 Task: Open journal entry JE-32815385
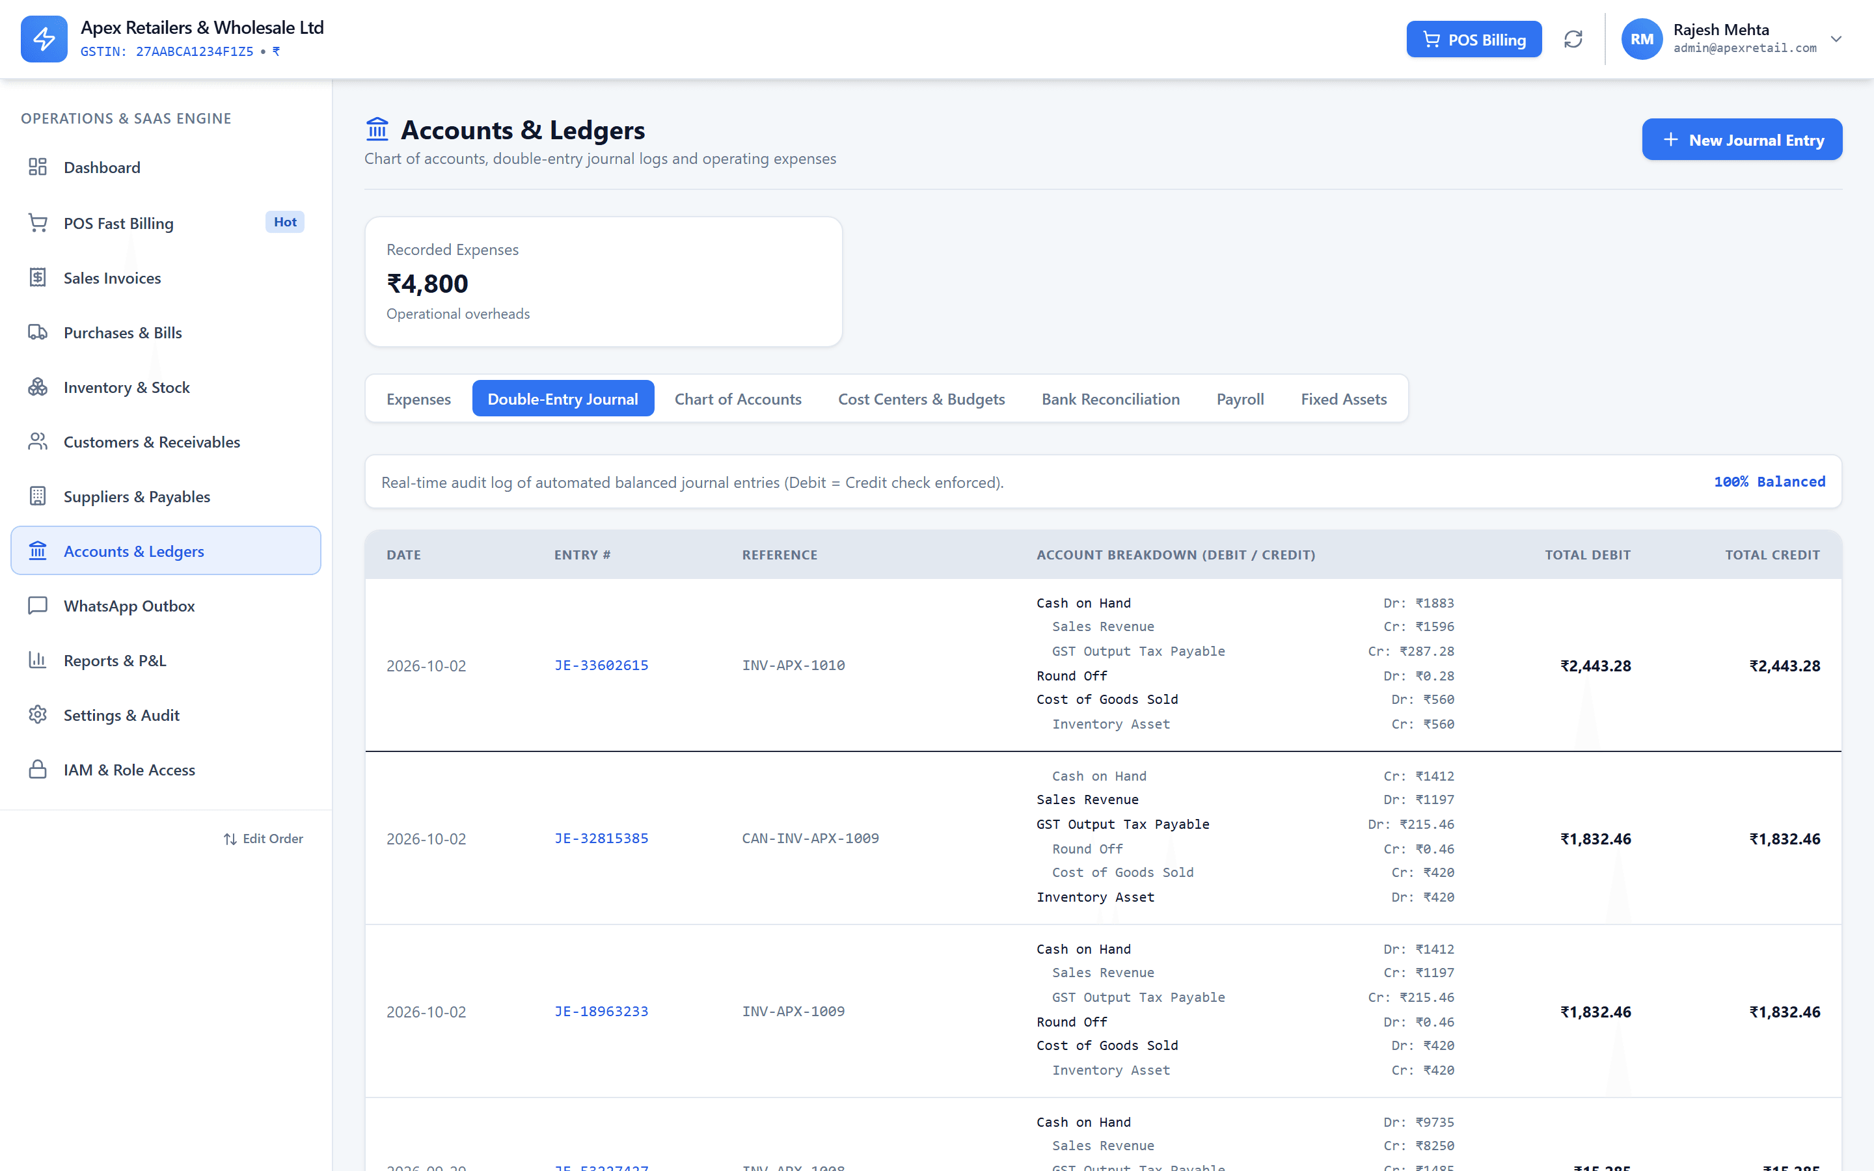pyautogui.click(x=601, y=838)
